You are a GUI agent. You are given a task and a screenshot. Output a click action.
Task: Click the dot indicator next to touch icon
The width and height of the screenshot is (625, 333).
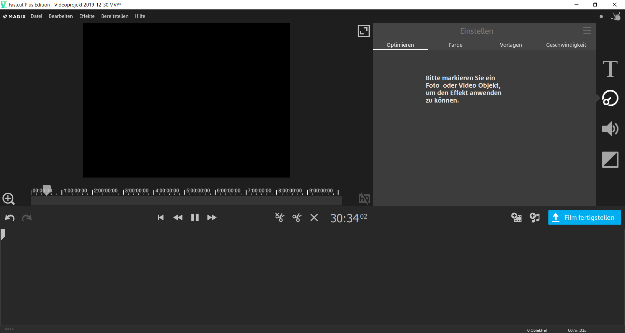coord(601,17)
